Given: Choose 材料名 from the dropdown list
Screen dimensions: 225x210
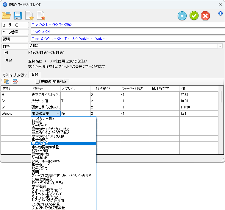Looking at the screenshot, I should click(x=64, y=122).
